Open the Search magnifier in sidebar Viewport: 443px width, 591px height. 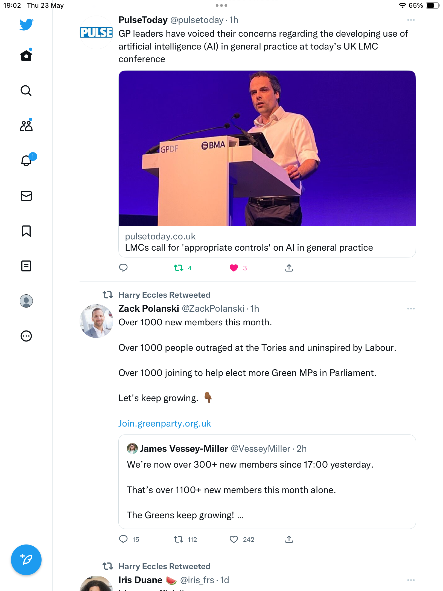tap(26, 91)
